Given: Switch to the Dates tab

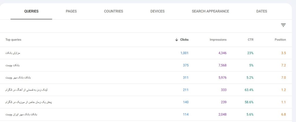Looking at the screenshot, I should click(262, 11).
